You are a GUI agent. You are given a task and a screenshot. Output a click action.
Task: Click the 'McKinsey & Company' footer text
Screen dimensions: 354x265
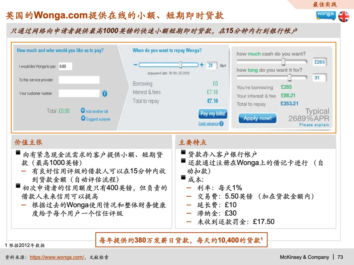(304, 257)
